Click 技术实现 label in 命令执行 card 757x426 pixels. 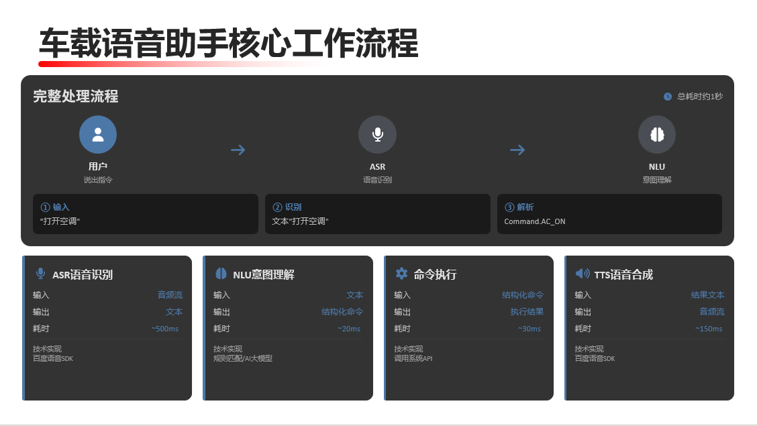coord(409,349)
